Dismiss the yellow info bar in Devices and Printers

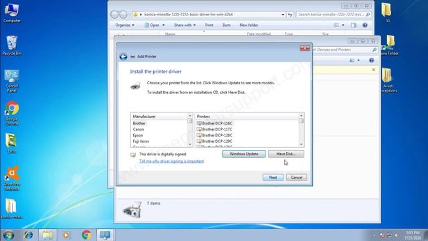pos(374,70)
